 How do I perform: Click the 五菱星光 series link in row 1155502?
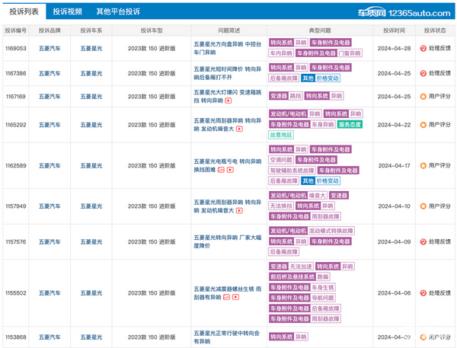pyautogui.click(x=91, y=293)
